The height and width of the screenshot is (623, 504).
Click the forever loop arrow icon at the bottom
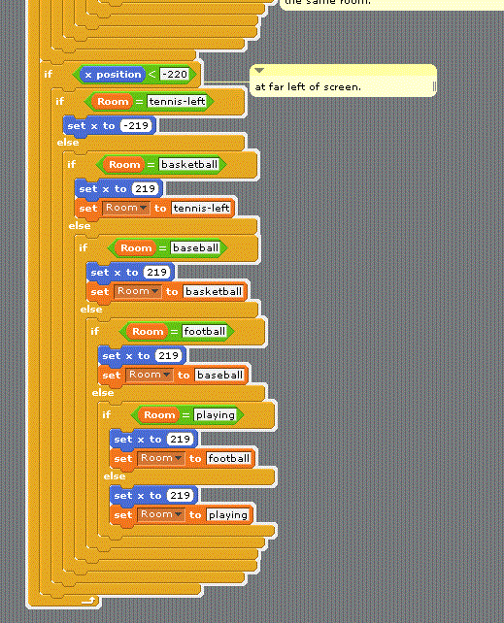click(88, 600)
